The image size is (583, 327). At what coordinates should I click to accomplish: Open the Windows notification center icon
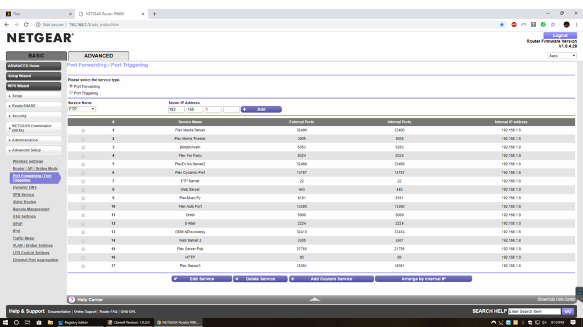pos(573,322)
